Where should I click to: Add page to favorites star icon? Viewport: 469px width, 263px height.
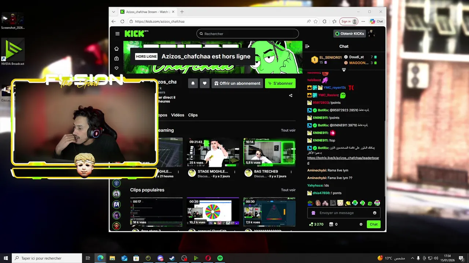tap(315, 22)
